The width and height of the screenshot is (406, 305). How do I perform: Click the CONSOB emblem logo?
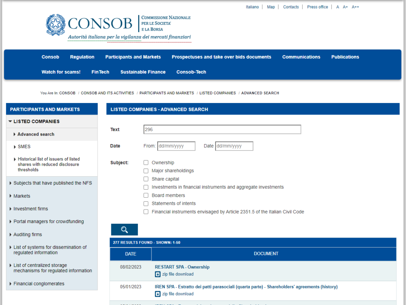click(x=56, y=25)
